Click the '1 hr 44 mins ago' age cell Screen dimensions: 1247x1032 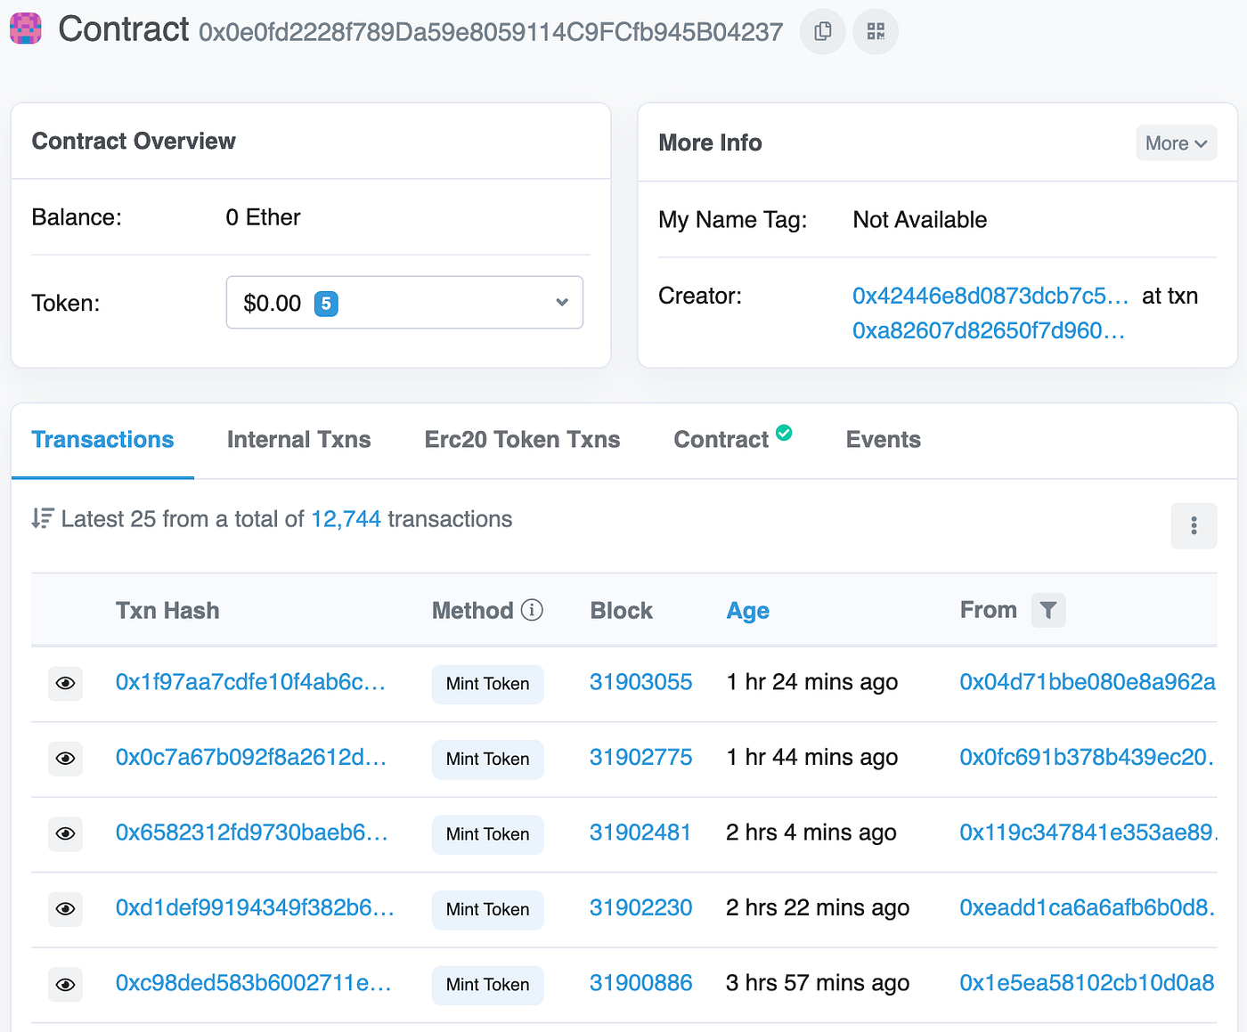coord(811,757)
